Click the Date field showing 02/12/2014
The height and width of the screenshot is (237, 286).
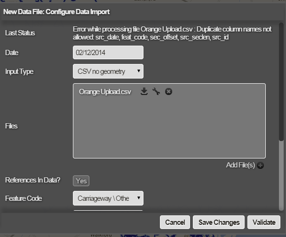108,53
